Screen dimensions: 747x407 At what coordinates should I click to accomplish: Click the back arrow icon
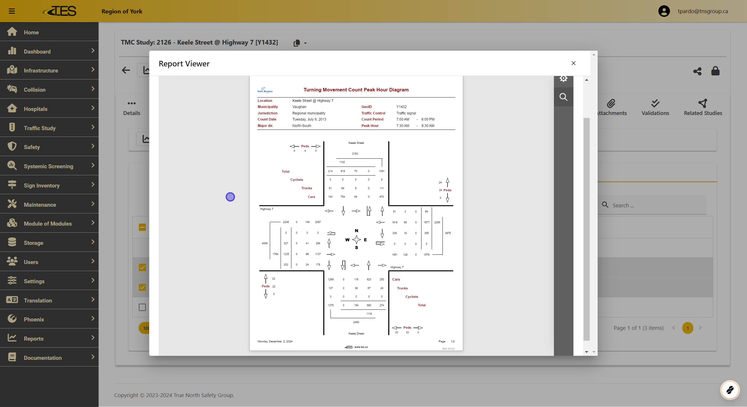pyautogui.click(x=126, y=70)
